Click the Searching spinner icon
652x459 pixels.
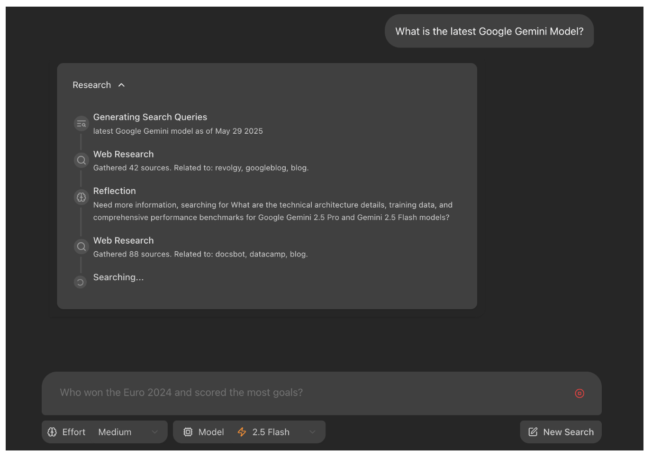[x=81, y=282]
